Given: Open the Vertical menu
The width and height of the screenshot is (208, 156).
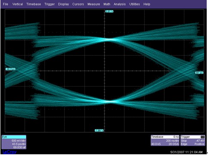Looking at the screenshot, I should click(x=18, y=4).
